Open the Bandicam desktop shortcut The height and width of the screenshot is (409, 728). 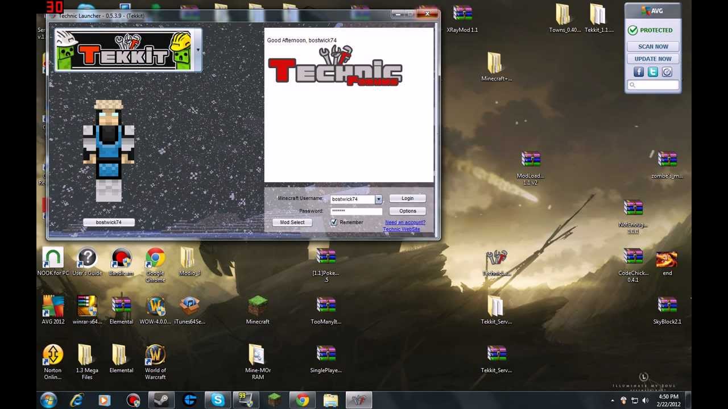tap(121, 258)
